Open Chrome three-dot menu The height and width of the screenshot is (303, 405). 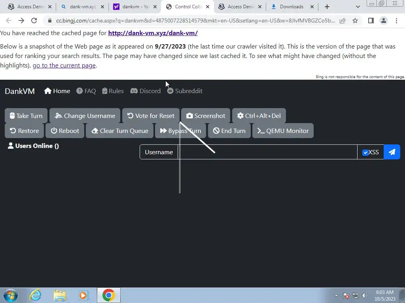point(396,21)
